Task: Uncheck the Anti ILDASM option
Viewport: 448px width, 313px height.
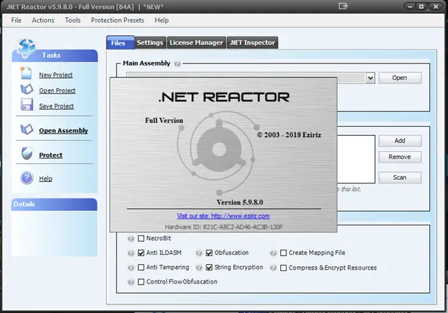Action: coord(142,253)
